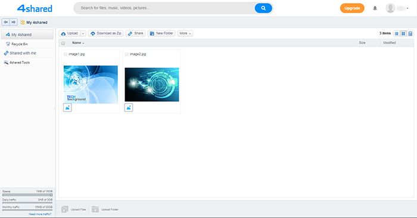417x218 pixels.
Task: Go back with the left arrow
Action: pos(6,22)
